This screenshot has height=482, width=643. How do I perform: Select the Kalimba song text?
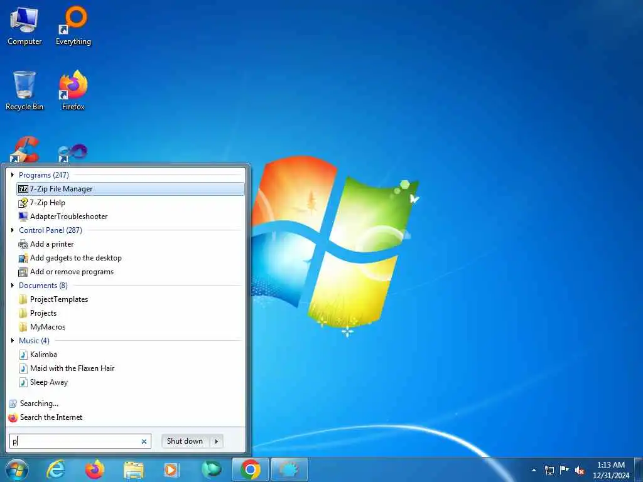[x=43, y=355]
